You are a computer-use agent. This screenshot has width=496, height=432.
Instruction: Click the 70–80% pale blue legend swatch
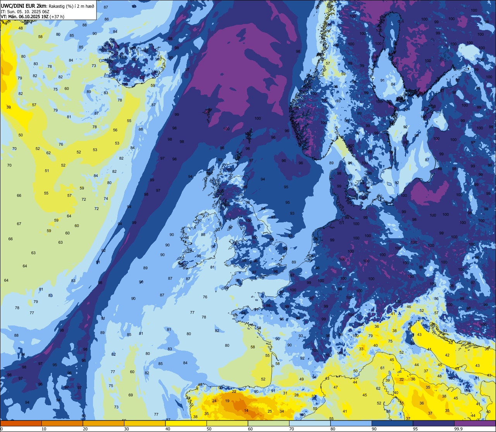coord(310,423)
